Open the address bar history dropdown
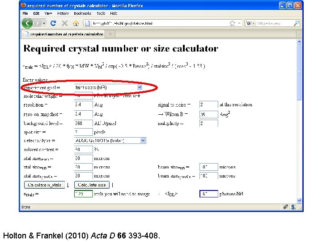 pyautogui.click(x=239, y=23)
